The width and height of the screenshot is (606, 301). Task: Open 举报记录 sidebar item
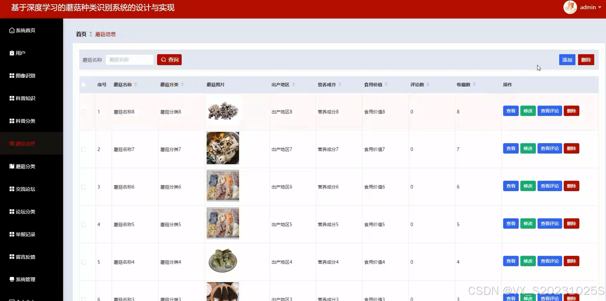(x=22, y=234)
